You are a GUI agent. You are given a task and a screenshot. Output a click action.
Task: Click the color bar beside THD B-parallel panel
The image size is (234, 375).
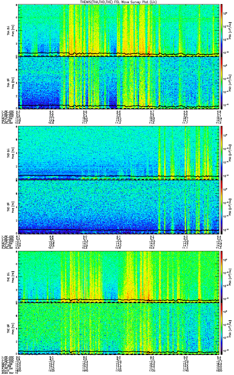click(x=222, y=206)
